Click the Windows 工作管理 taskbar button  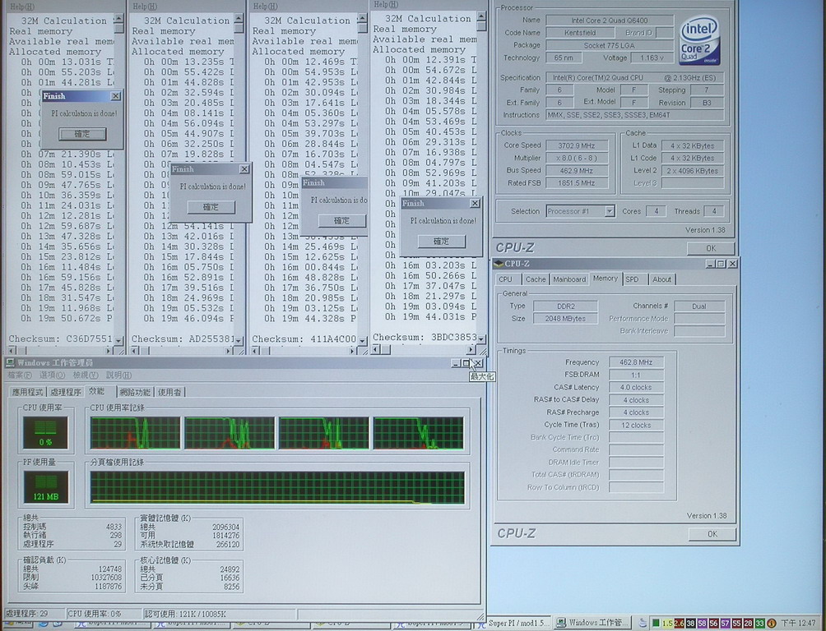point(592,623)
